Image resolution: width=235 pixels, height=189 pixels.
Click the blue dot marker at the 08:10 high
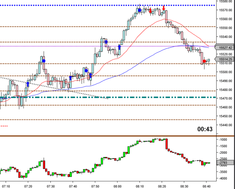coord(139,10)
